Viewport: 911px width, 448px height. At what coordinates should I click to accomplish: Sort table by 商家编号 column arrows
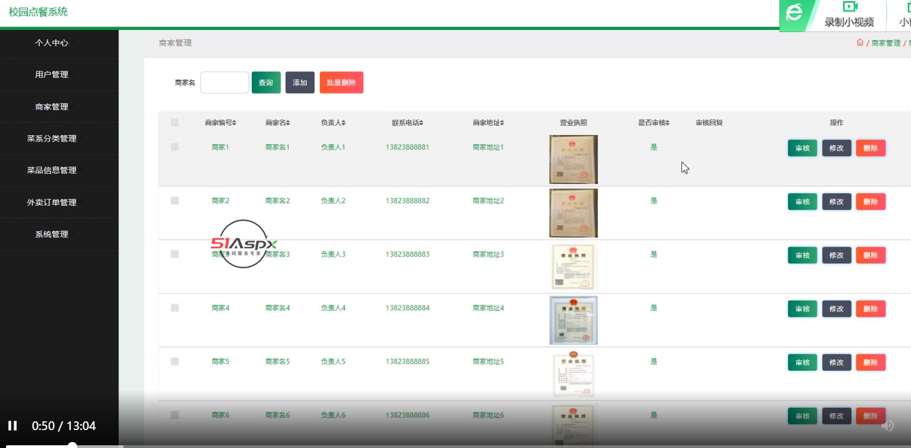[x=234, y=123]
